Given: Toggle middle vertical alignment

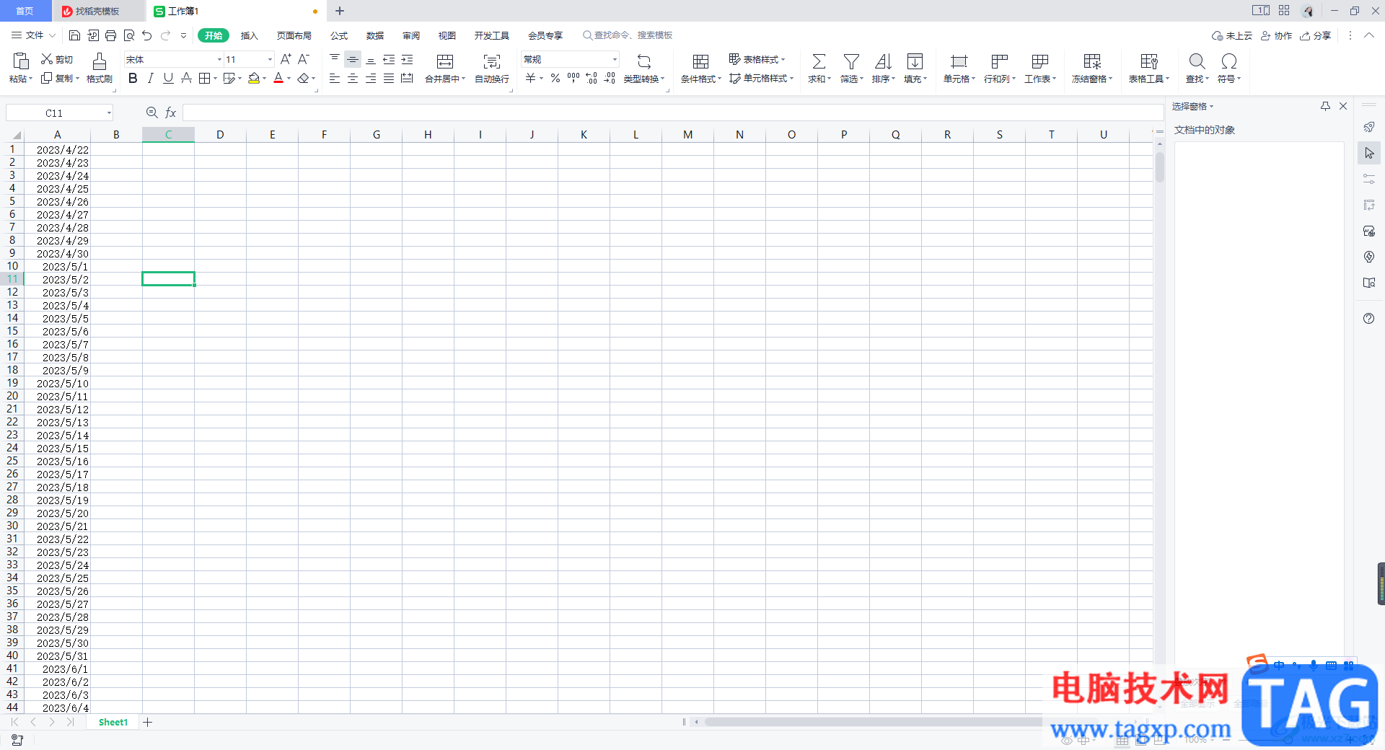Looking at the screenshot, I should pyautogui.click(x=353, y=59).
